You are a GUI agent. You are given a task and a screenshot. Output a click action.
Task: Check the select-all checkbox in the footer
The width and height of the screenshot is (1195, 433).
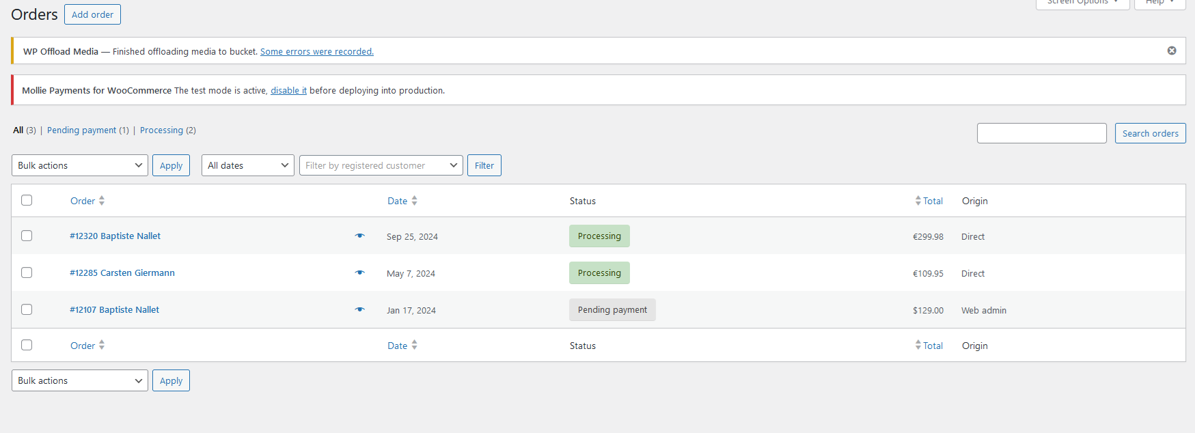tap(27, 345)
